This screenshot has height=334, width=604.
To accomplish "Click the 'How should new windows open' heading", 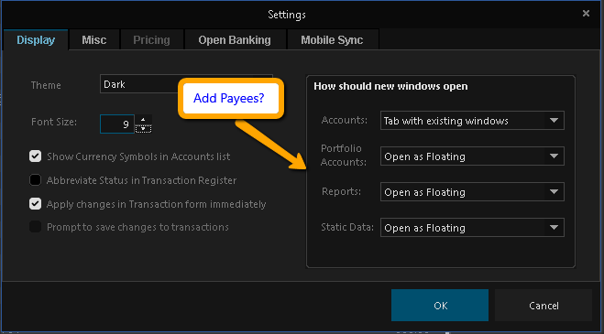I will coord(390,86).
